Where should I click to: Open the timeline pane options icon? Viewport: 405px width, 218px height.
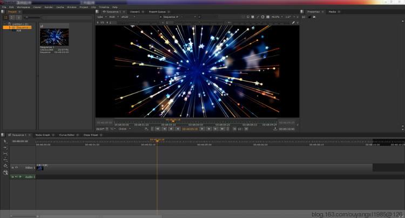[3, 135]
